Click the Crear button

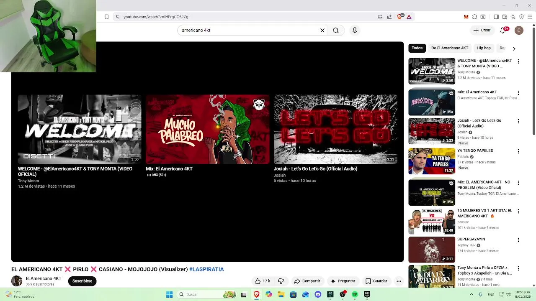click(482, 30)
